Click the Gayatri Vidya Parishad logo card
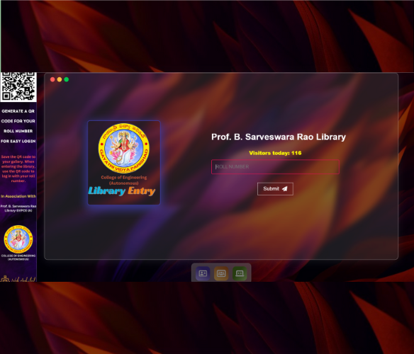This screenshot has width=414, height=354. (x=124, y=163)
